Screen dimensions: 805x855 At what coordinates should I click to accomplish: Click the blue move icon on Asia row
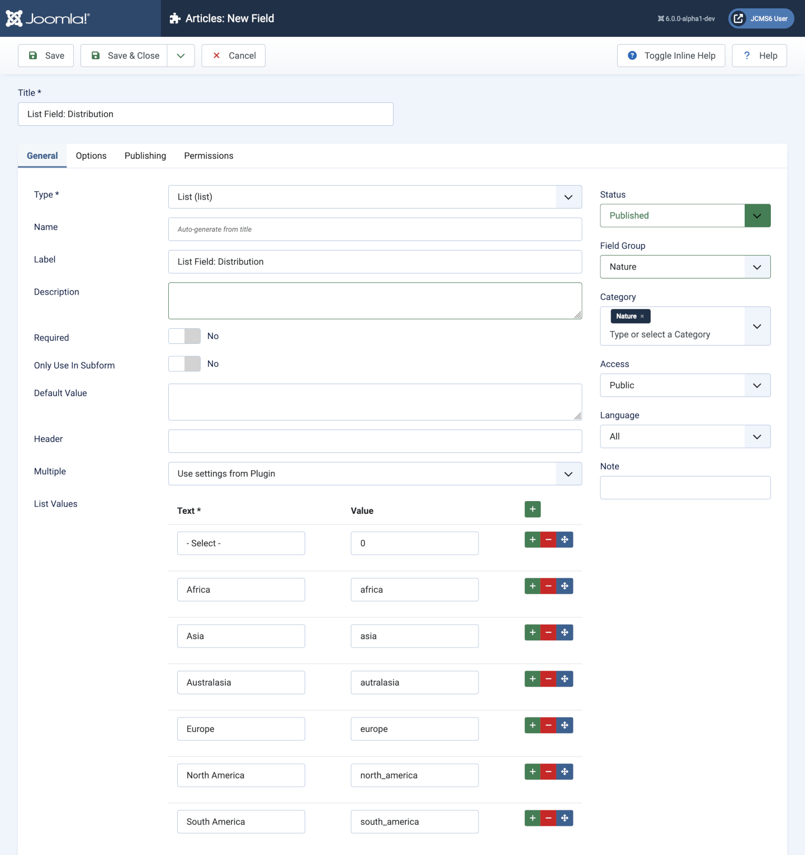(x=565, y=632)
